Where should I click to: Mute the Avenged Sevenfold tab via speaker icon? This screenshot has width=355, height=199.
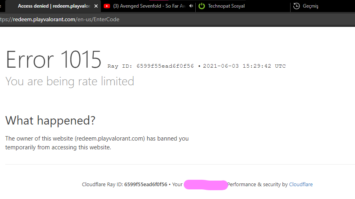pyautogui.click(x=191, y=6)
